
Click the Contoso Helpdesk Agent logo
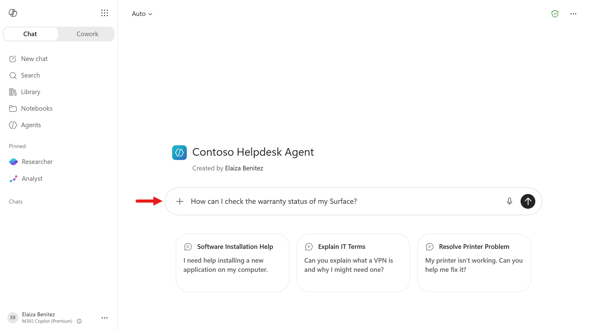click(x=179, y=153)
